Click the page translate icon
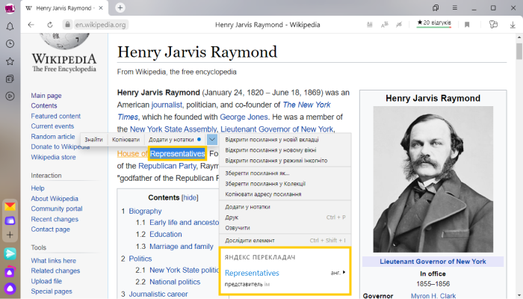This screenshot has height=299, width=523. pos(385,25)
